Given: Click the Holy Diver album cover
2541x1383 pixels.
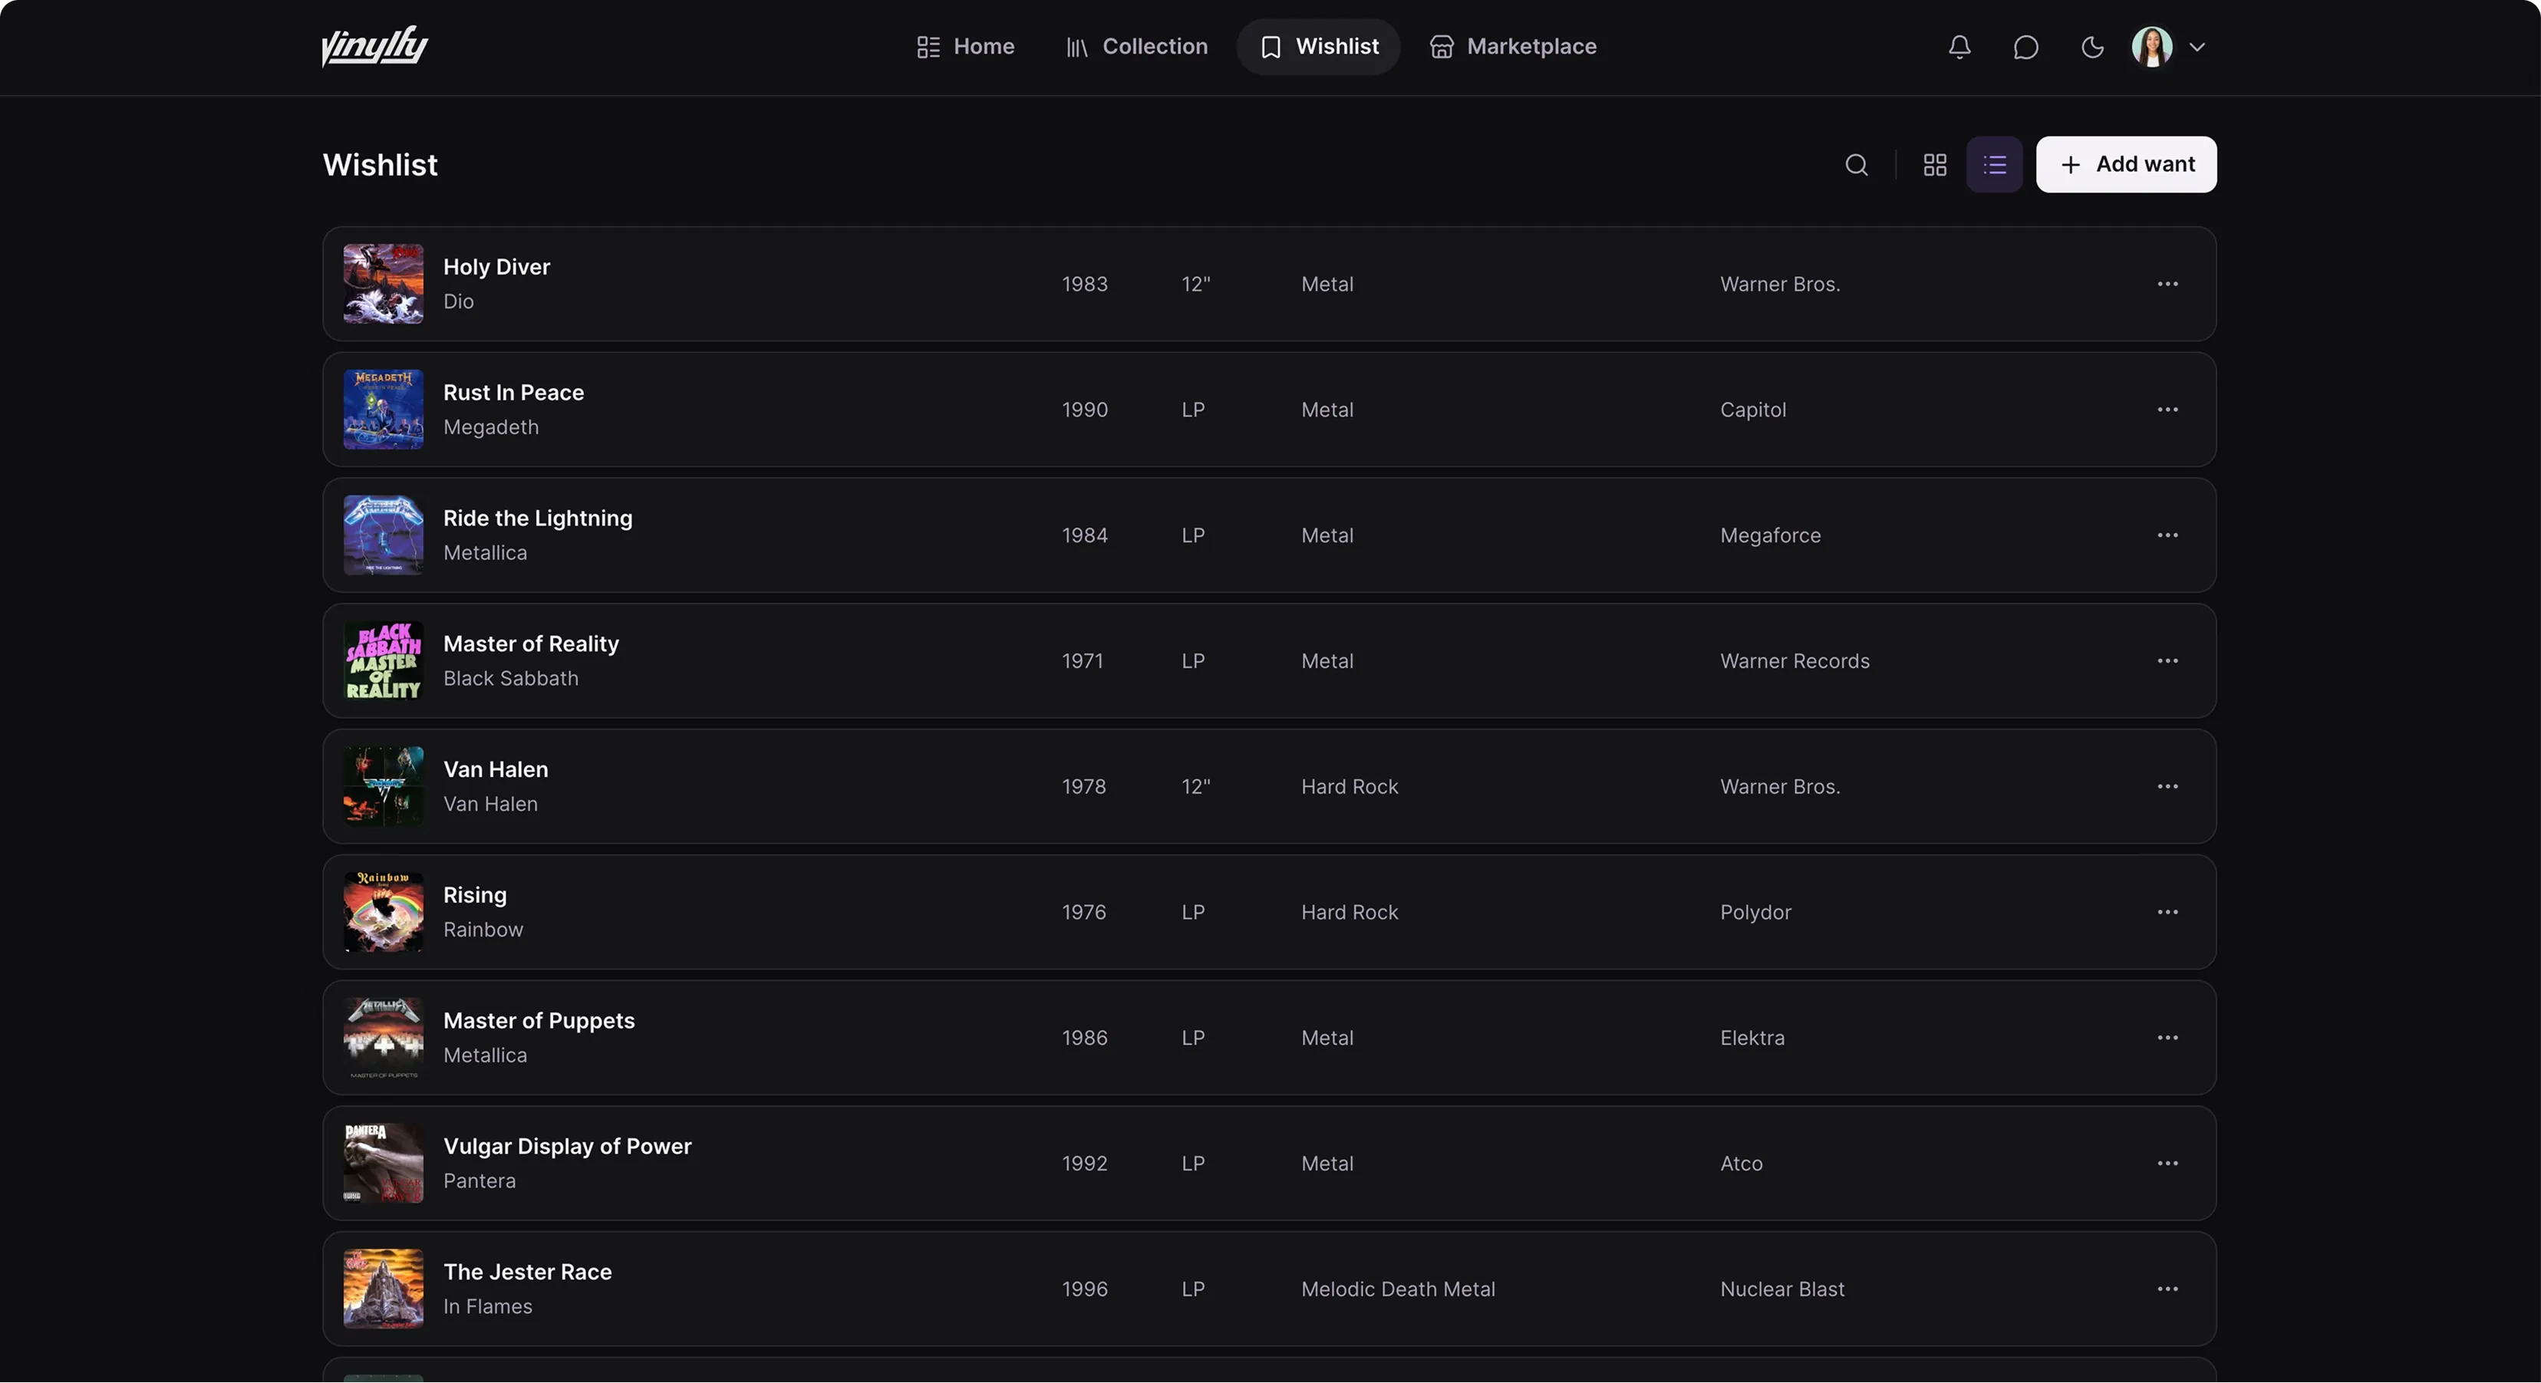Looking at the screenshot, I should tap(383, 284).
